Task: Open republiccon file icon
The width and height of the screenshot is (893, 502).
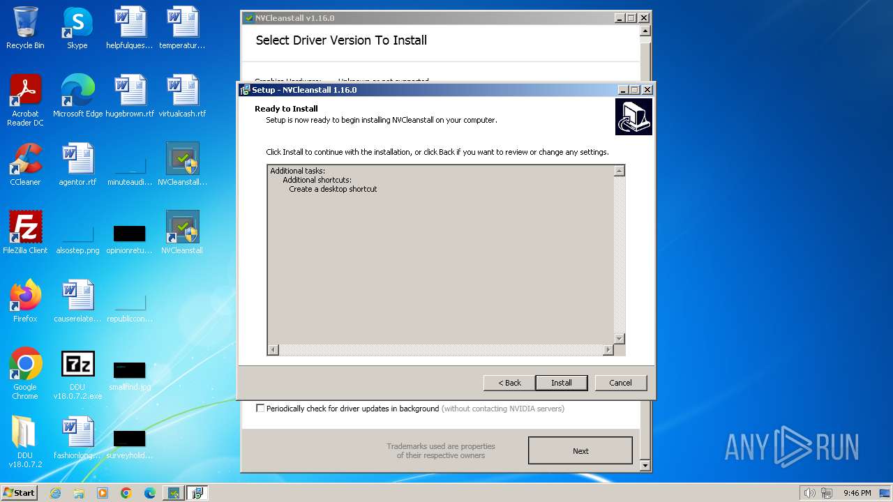Action: click(130, 307)
